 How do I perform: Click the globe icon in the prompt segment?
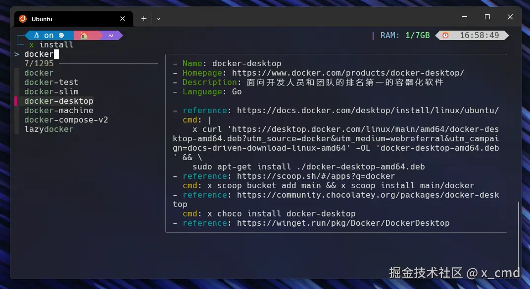[60, 35]
